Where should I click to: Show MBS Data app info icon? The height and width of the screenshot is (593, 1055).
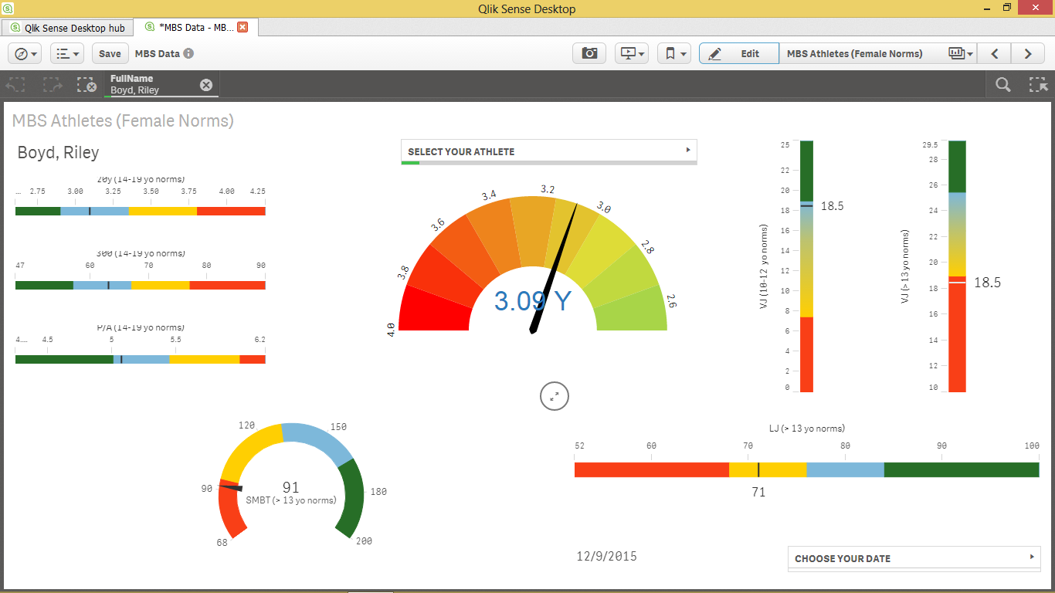coord(188,53)
